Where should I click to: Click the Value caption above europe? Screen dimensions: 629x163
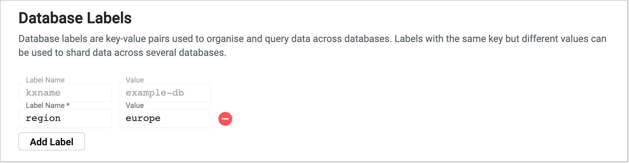tap(135, 106)
